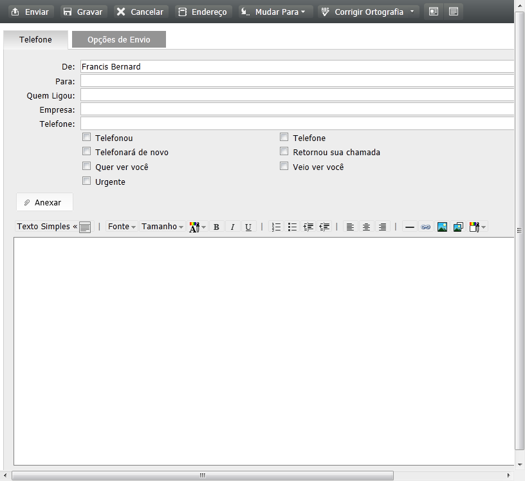Click the scroll left arrow
The image size is (525, 481).
(x=5, y=475)
